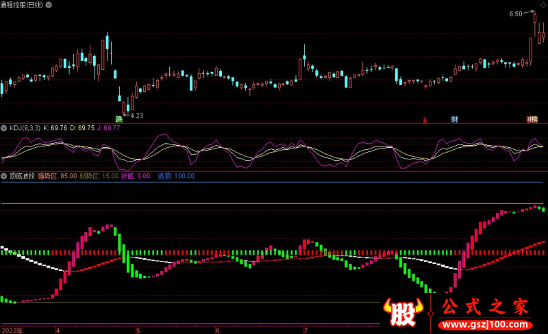The height and width of the screenshot is (334, 548).
Task: Click the 强势区: 85.00 value label
Action: pyautogui.click(x=57, y=176)
